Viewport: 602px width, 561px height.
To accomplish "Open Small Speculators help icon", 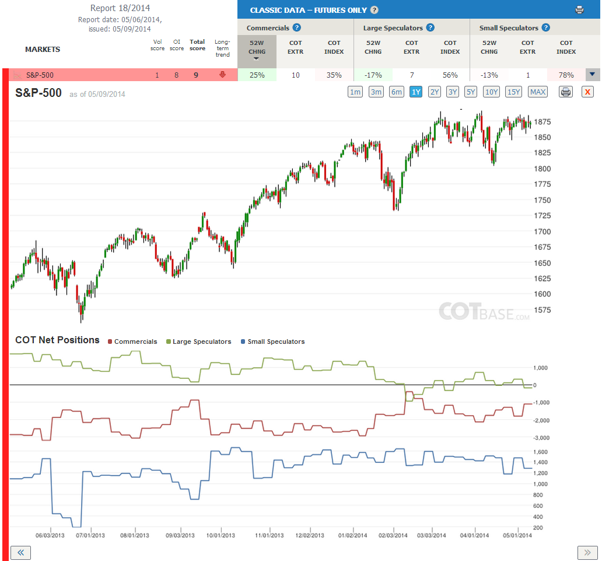I will coord(545,27).
